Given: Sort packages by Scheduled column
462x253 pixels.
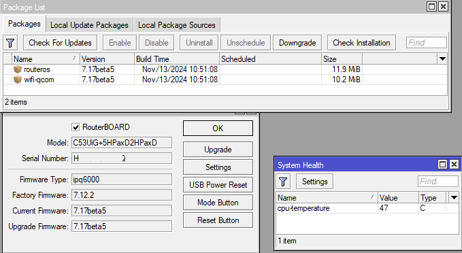Looking at the screenshot, I should 271,59.
